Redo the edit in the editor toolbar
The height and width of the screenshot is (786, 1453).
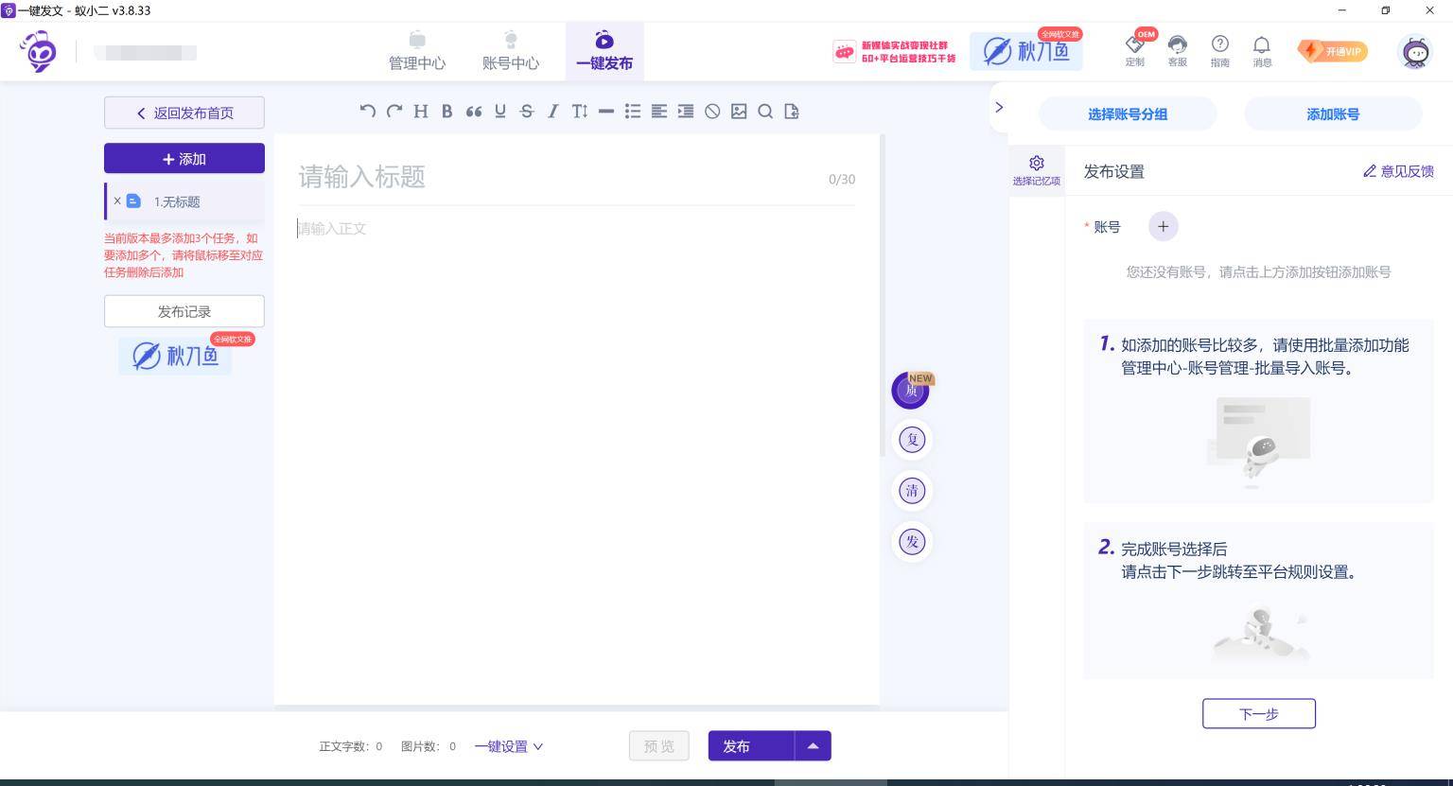click(394, 112)
